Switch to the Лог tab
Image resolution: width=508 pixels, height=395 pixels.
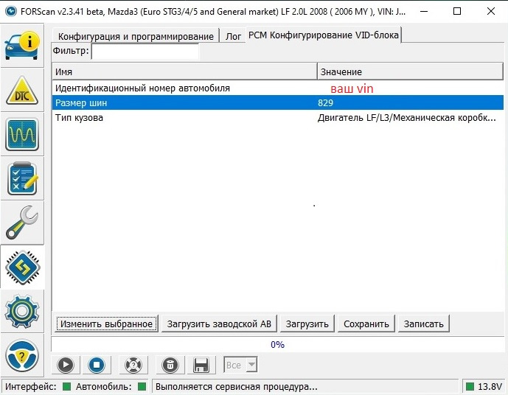pos(233,36)
